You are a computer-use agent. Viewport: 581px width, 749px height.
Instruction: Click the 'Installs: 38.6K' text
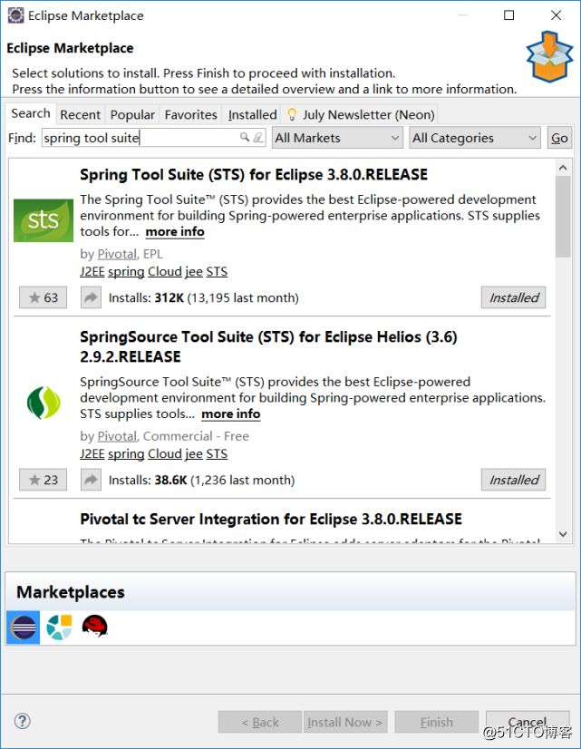(148, 480)
